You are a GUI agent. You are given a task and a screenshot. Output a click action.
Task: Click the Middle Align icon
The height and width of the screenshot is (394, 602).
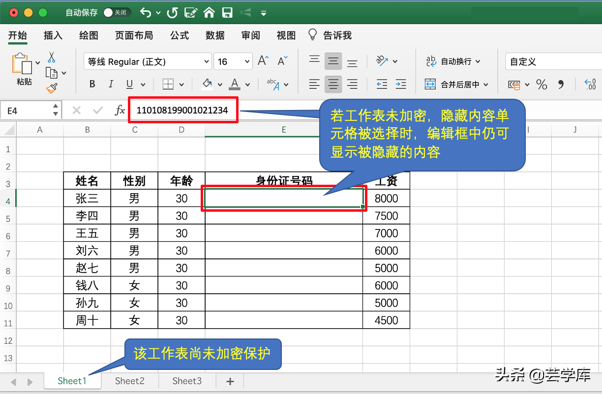tap(333, 61)
